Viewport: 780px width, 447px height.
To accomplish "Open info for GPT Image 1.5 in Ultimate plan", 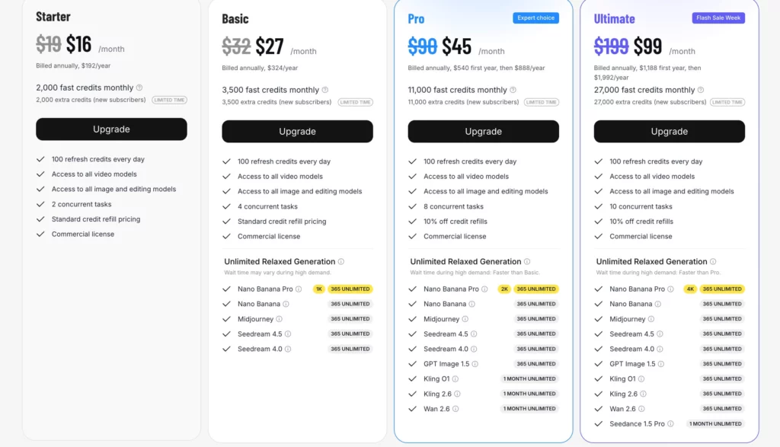I will pos(661,364).
